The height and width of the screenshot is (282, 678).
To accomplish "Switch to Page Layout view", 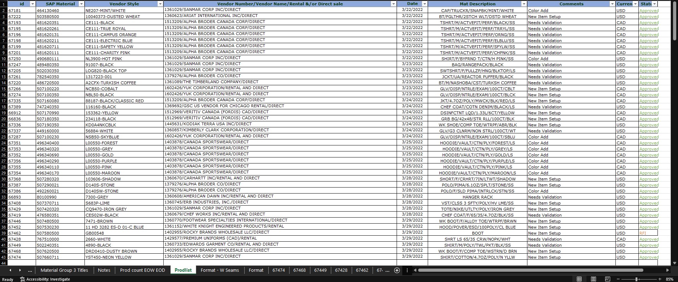I will tap(593, 279).
